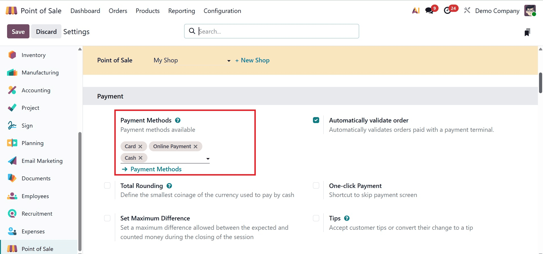This screenshot has height=254, width=543.
Task: Switch to the Configuration menu
Action: point(222,11)
